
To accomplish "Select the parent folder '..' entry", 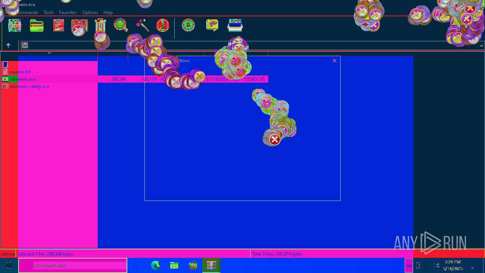I will click(7, 65).
